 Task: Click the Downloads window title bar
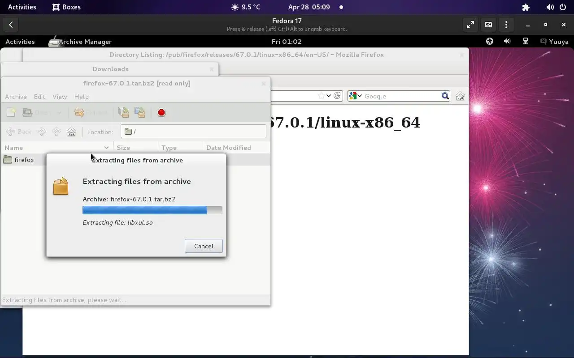click(x=110, y=69)
